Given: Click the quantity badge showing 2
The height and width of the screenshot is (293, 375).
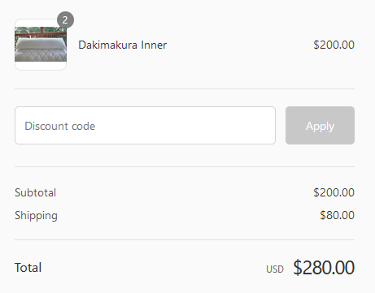Looking at the screenshot, I should [x=65, y=20].
